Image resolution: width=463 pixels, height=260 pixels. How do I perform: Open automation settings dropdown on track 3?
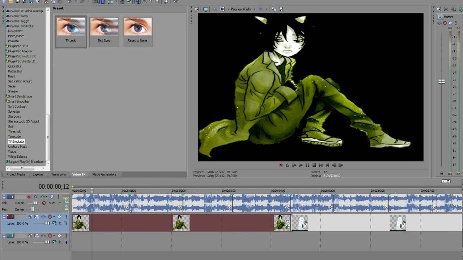(x=54, y=236)
